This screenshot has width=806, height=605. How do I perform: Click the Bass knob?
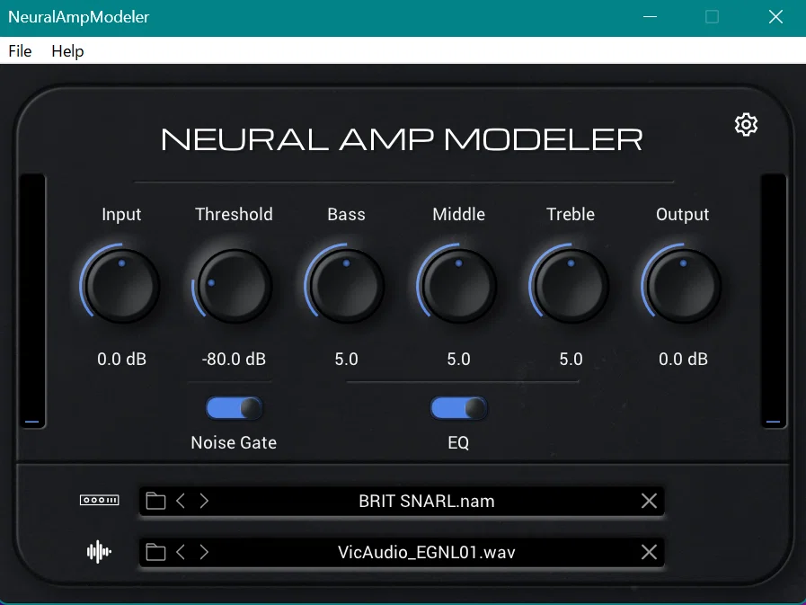click(346, 286)
